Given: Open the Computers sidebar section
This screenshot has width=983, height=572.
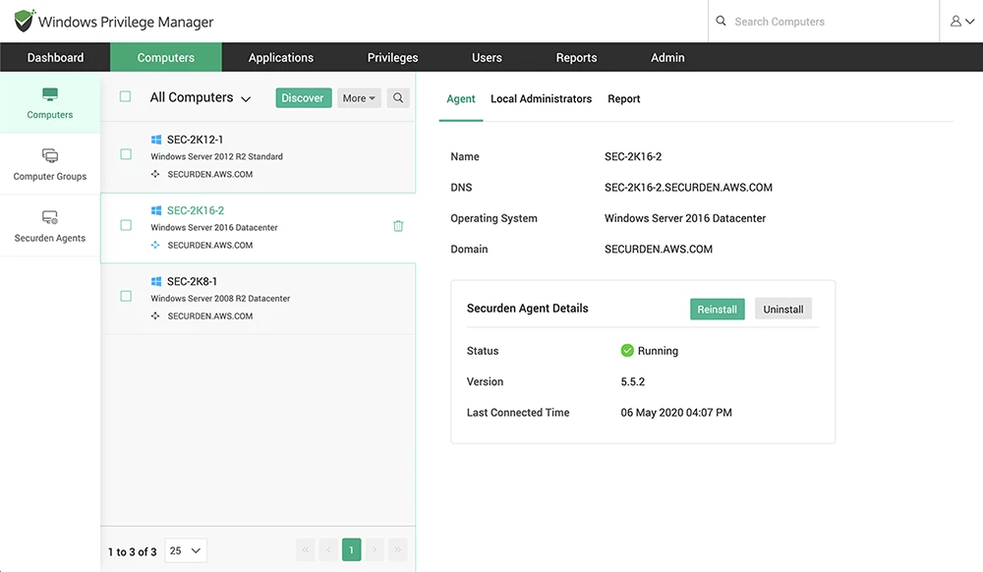Looking at the screenshot, I should pyautogui.click(x=49, y=103).
